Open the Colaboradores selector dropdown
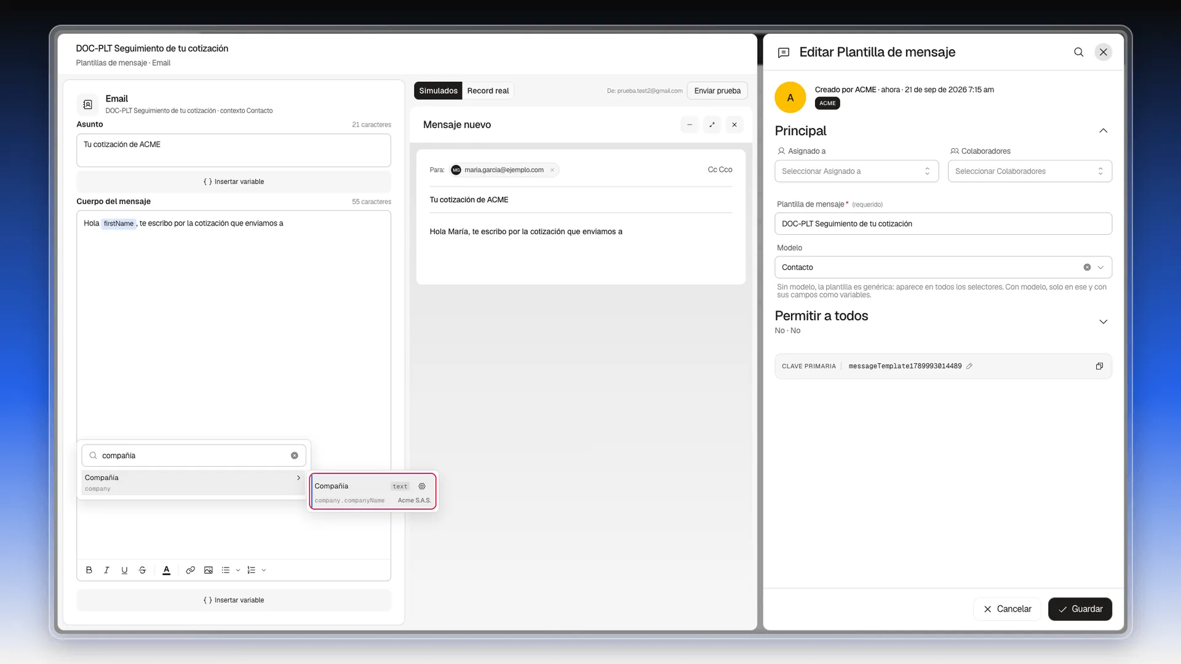 click(x=1030, y=172)
